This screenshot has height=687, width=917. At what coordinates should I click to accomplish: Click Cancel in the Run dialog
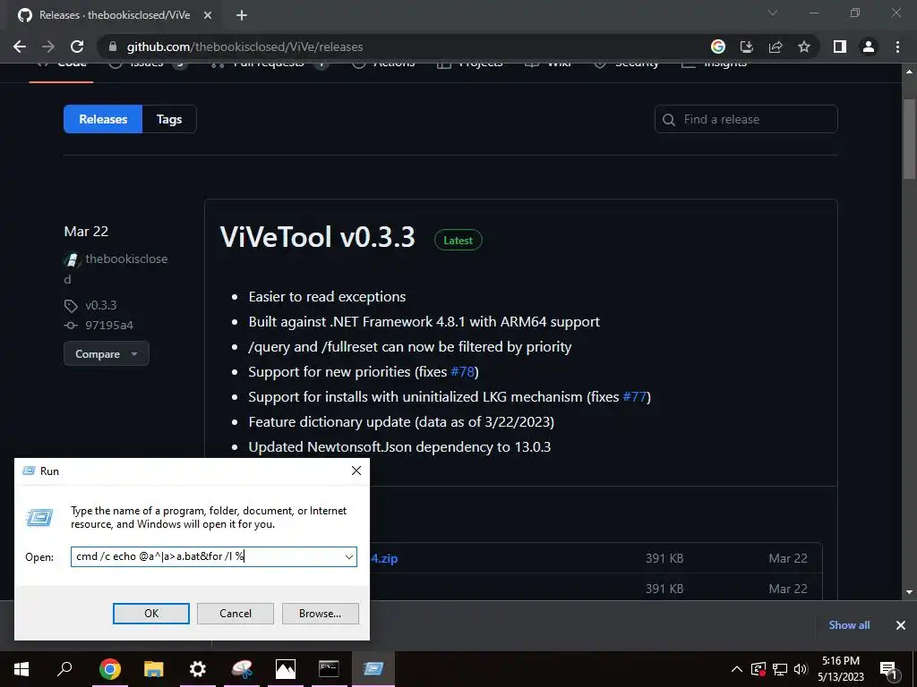[x=236, y=614]
